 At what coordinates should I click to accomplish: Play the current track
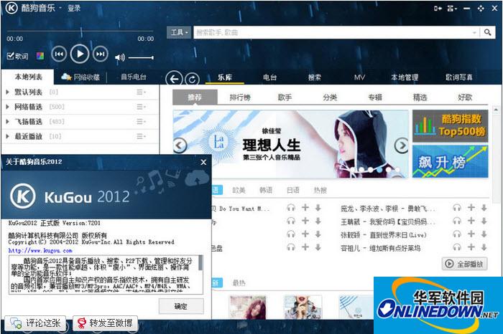coord(80,54)
